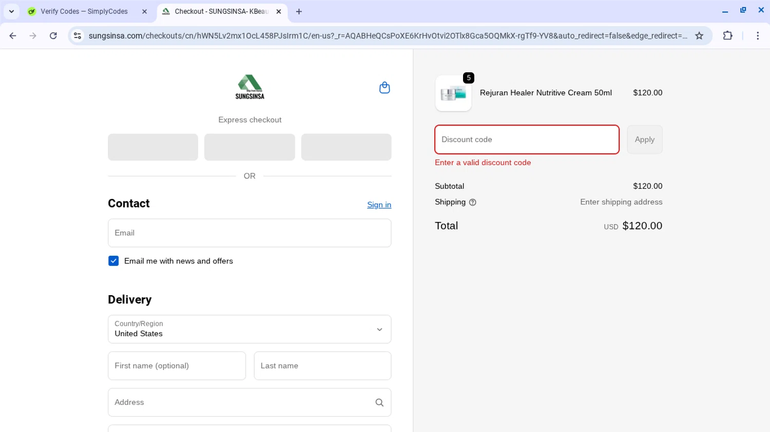This screenshot has height=432, width=770.
Task: Click the Rejuran Healer cream product thumbnail
Action: coord(453,93)
